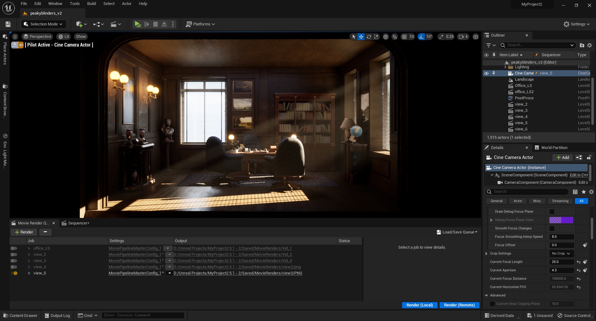Open the Add content (plus cube) menu
The width and height of the screenshot is (596, 321).
click(81, 24)
